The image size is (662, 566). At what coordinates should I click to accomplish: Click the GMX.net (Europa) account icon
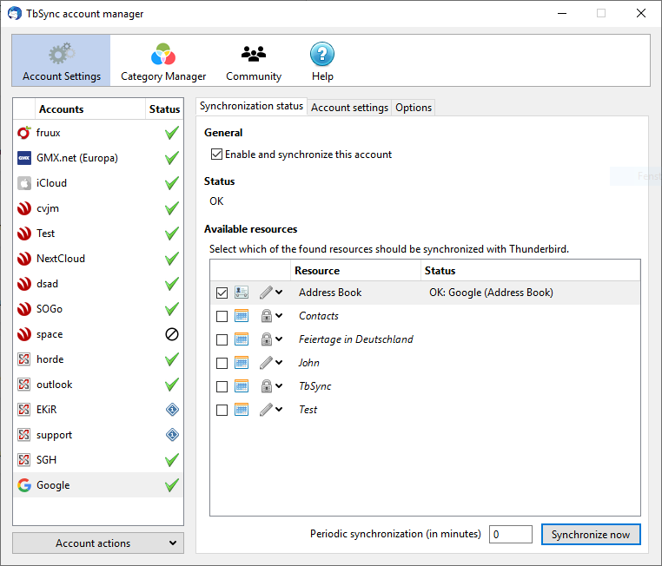click(x=24, y=158)
